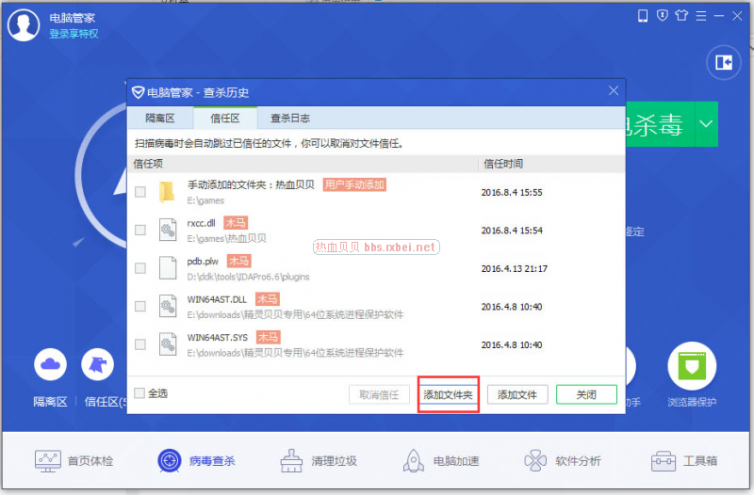This screenshot has height=495, width=754.
Task: Select the checkbox beside pdb.plw
Action: click(140, 268)
